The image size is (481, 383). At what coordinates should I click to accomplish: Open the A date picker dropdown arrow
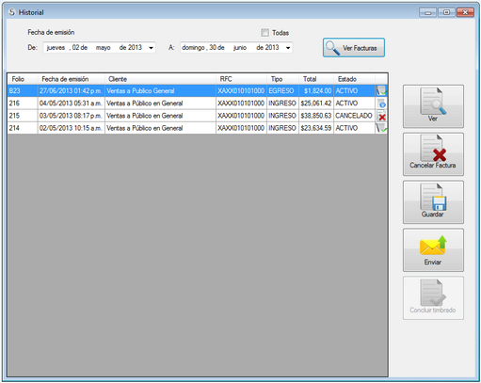[x=288, y=48]
